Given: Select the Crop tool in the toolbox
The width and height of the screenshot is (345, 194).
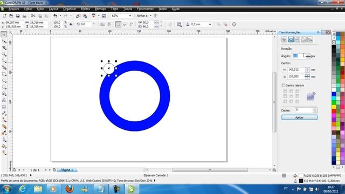Looking at the screenshot, I should pos(4,47).
